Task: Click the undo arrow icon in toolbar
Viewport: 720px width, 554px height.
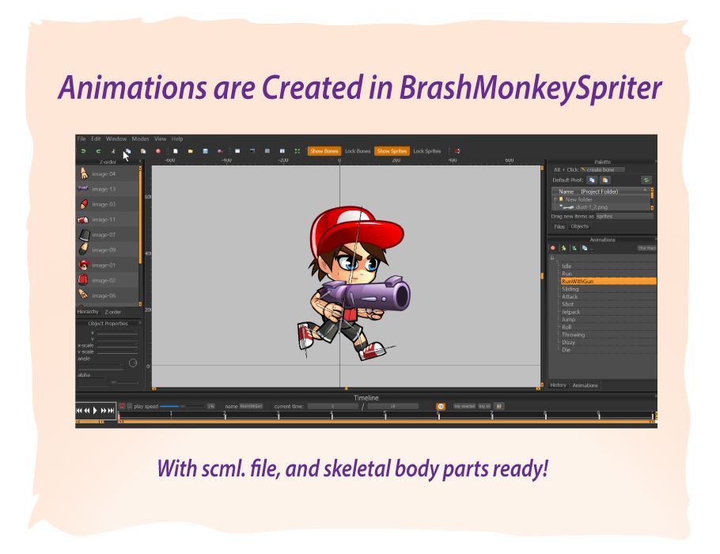Action: [83, 151]
